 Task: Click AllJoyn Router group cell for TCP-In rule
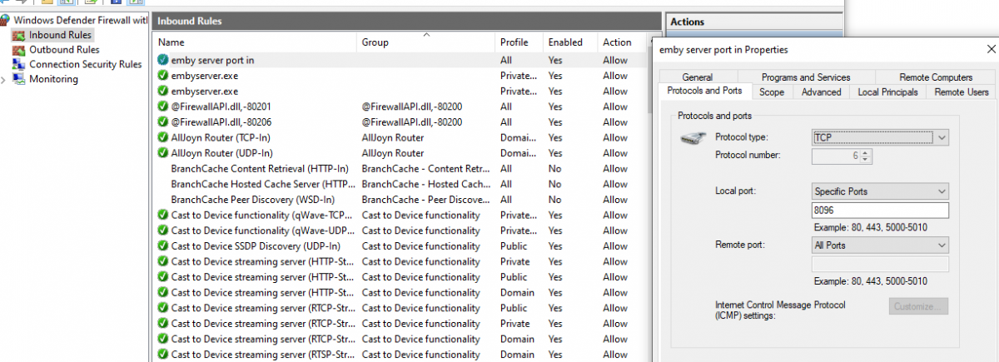pos(393,137)
